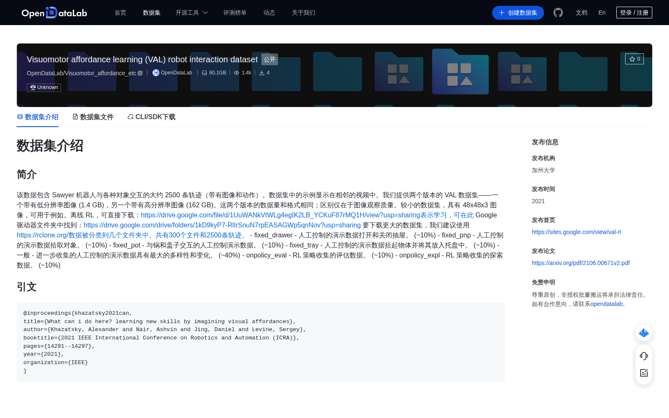
Task: Click the OpenDataLab logo
Action: pyautogui.click(x=54, y=13)
